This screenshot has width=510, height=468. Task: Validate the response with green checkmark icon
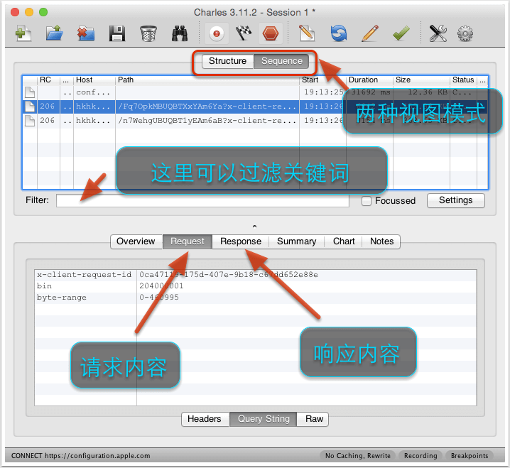401,33
